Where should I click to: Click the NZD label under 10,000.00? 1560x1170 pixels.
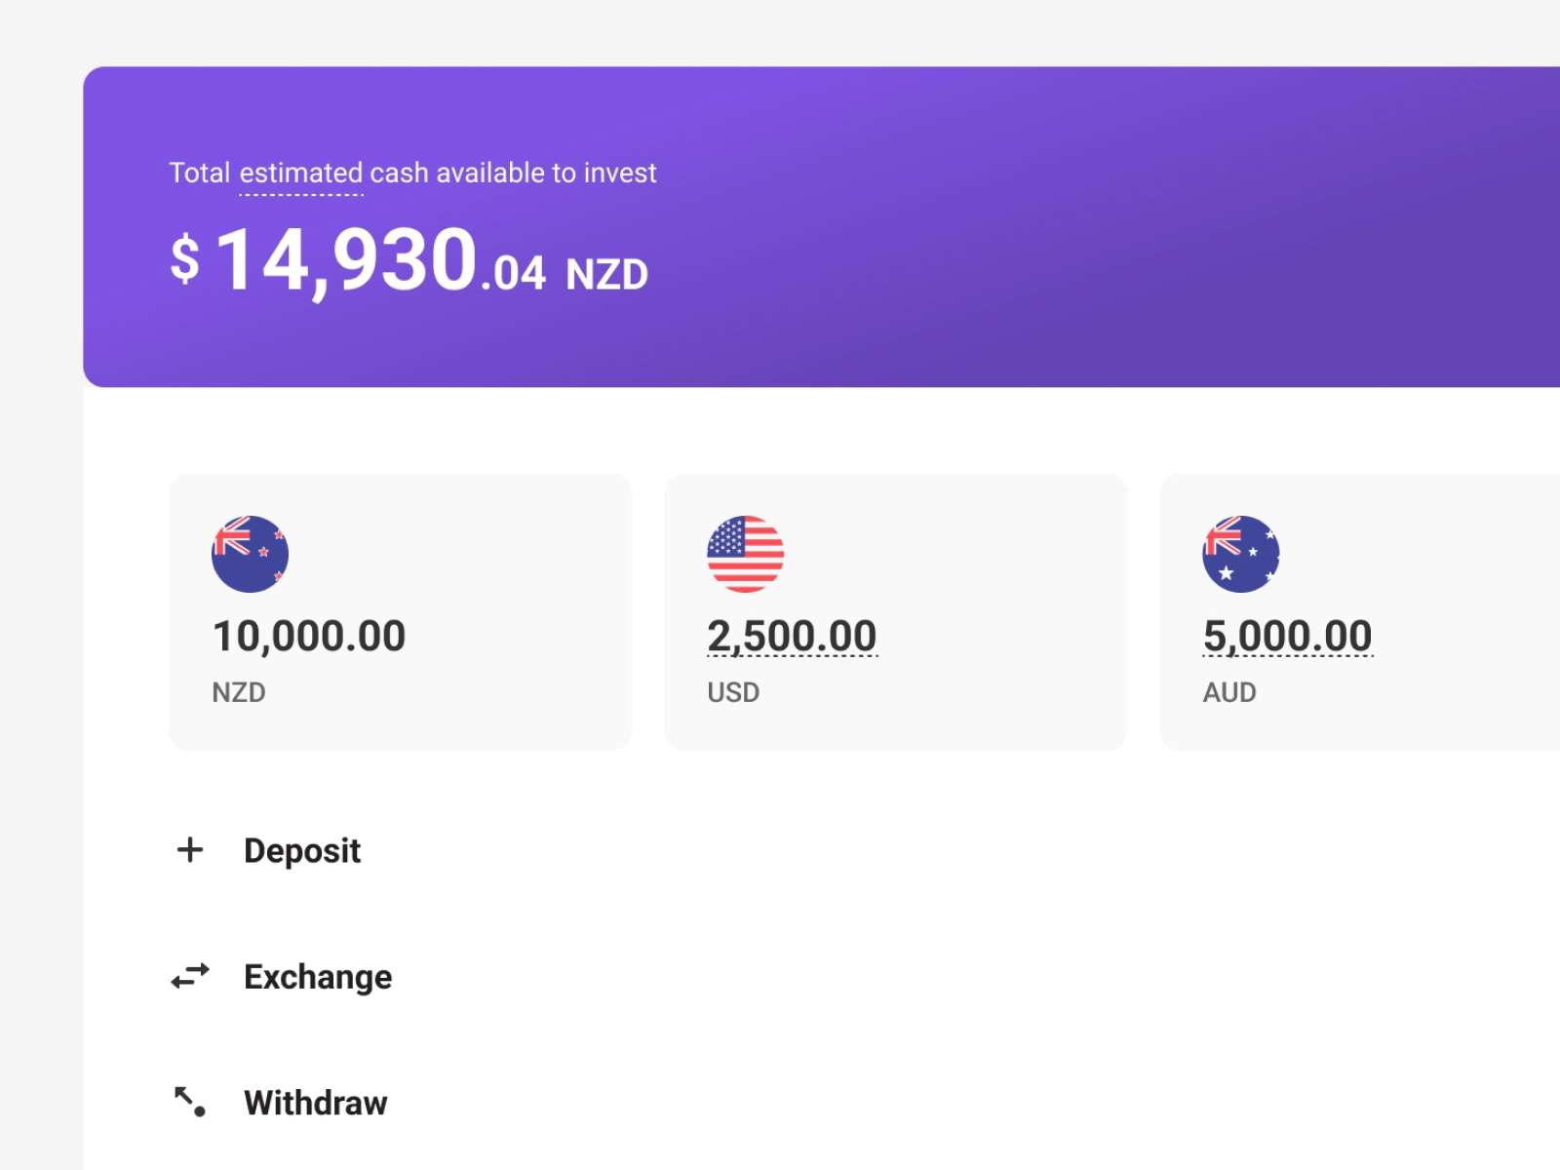pyautogui.click(x=239, y=692)
